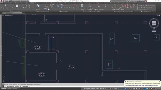Toggle polar tracking in status bar

[x=115, y=88]
